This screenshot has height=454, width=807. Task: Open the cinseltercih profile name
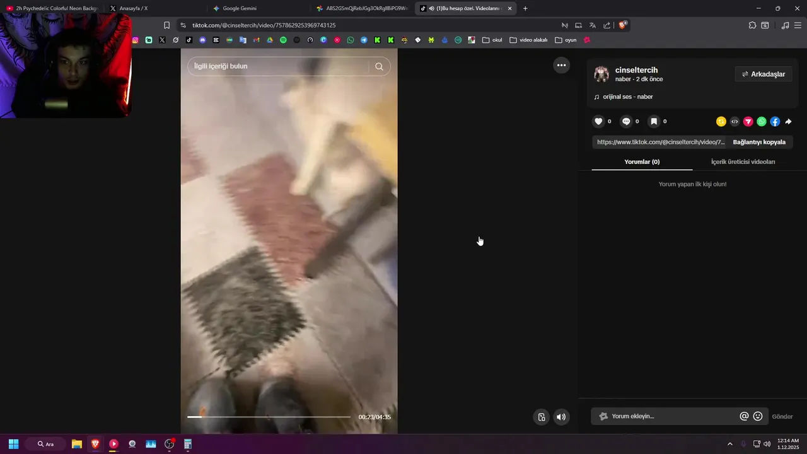(636, 70)
